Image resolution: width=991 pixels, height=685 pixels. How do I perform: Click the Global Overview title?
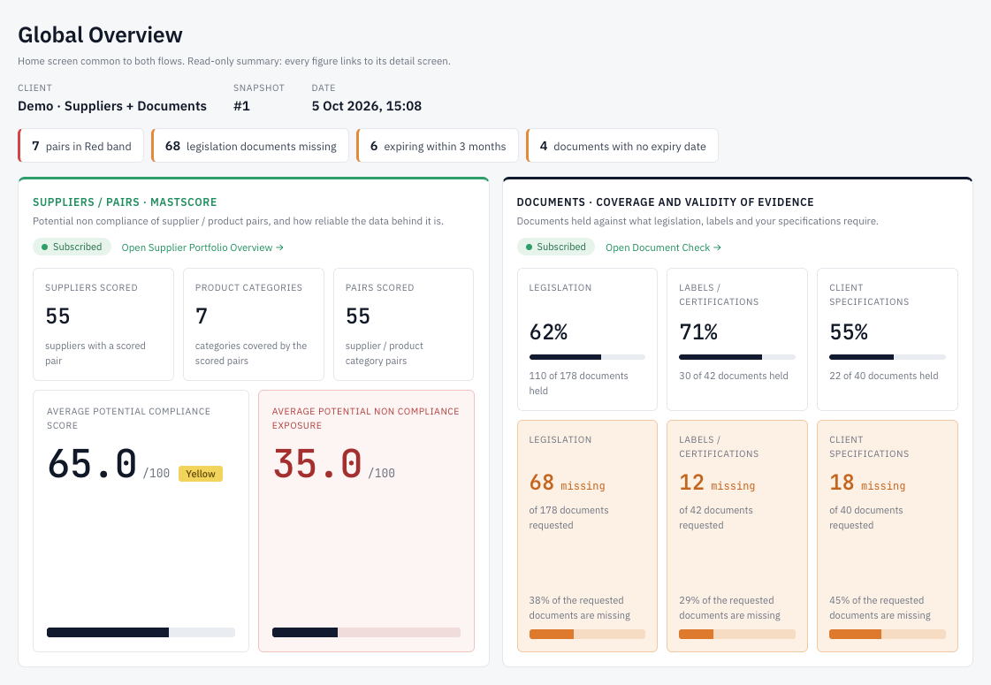click(x=100, y=34)
